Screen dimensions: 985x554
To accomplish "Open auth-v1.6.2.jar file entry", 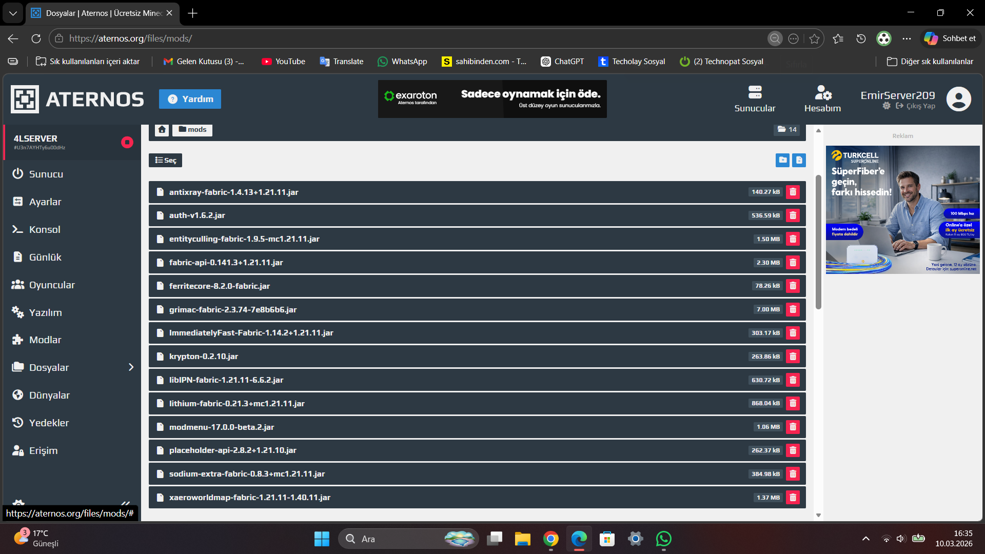I will point(477,215).
